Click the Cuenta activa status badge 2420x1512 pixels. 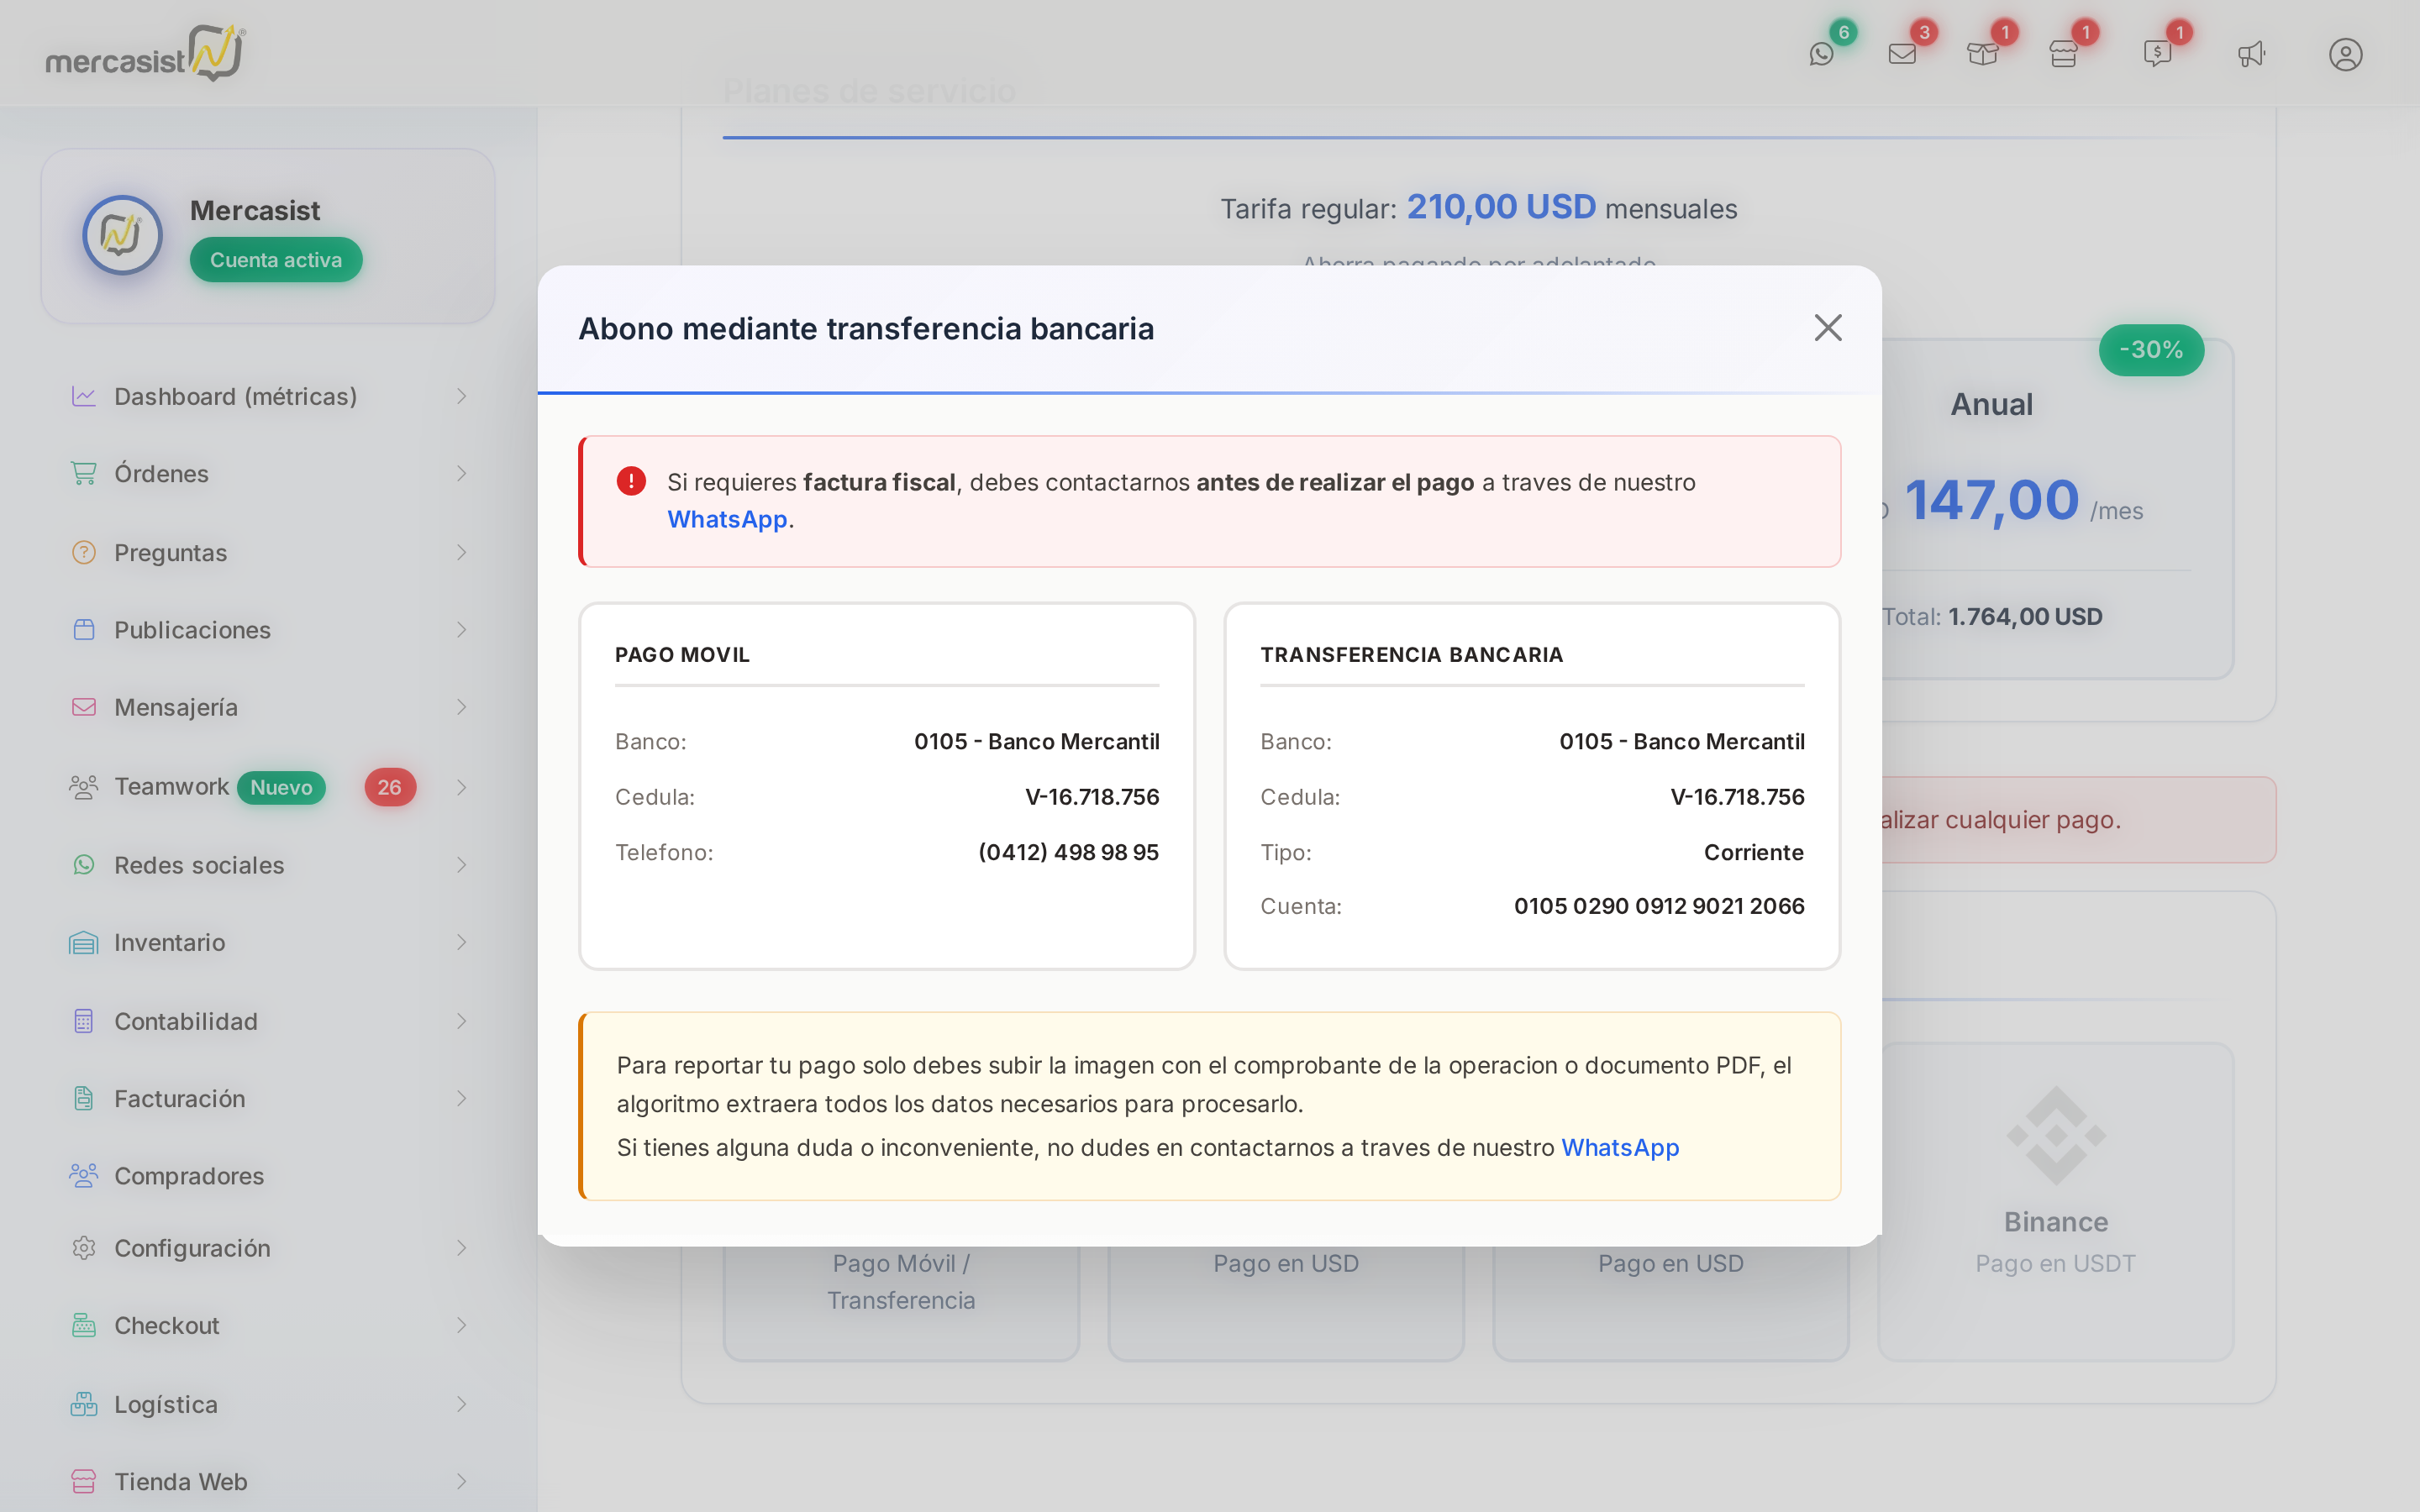click(276, 260)
